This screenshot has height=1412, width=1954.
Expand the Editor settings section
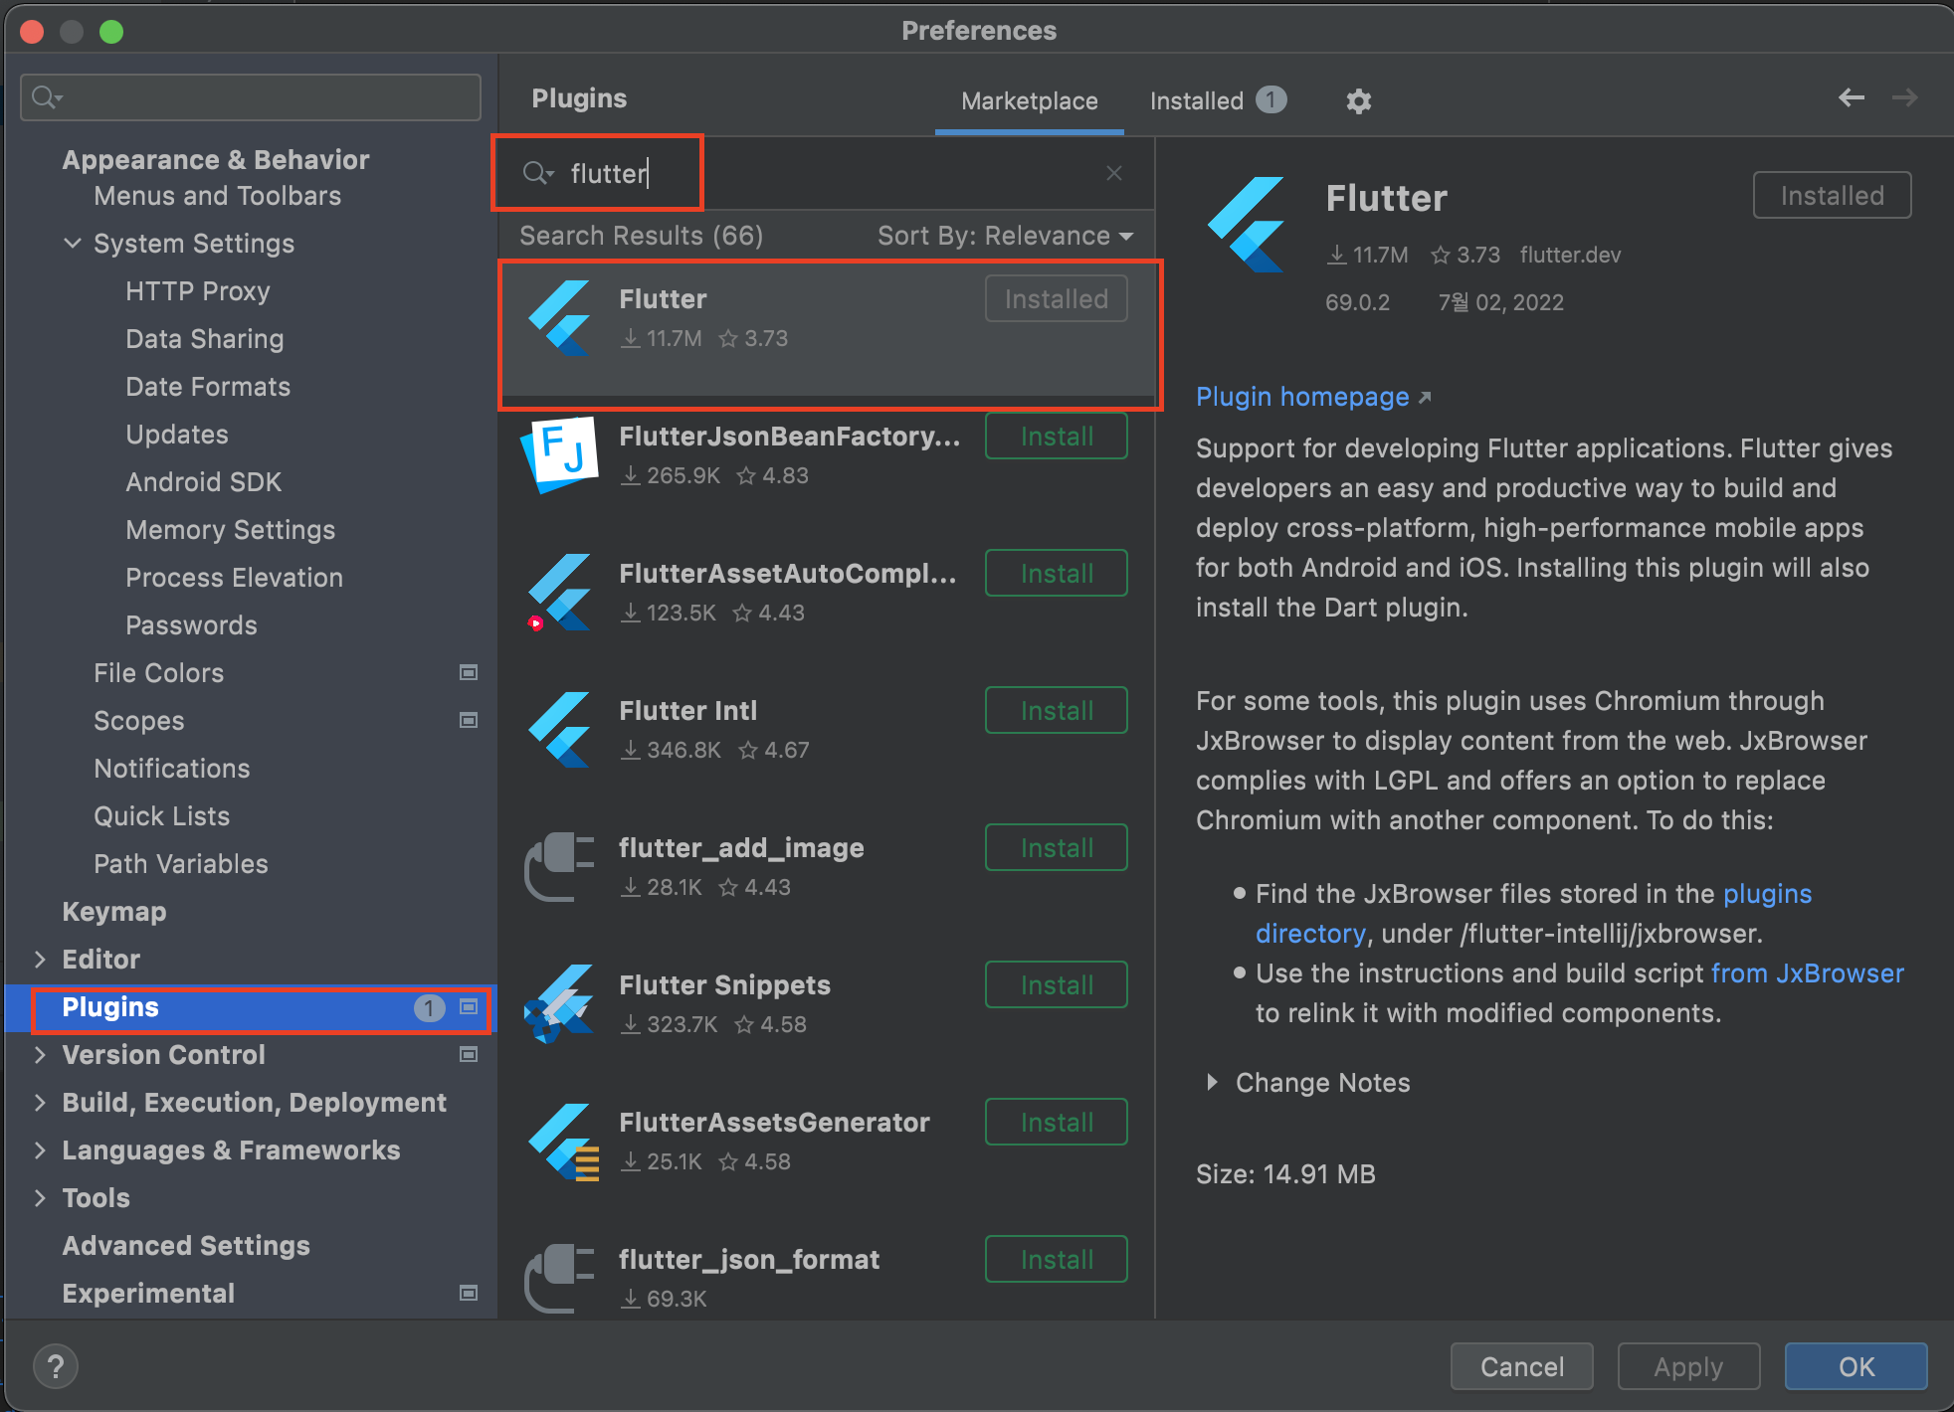coord(40,960)
